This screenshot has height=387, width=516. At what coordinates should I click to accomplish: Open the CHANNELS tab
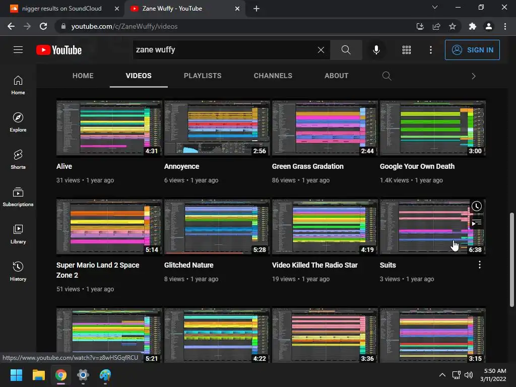point(273,76)
